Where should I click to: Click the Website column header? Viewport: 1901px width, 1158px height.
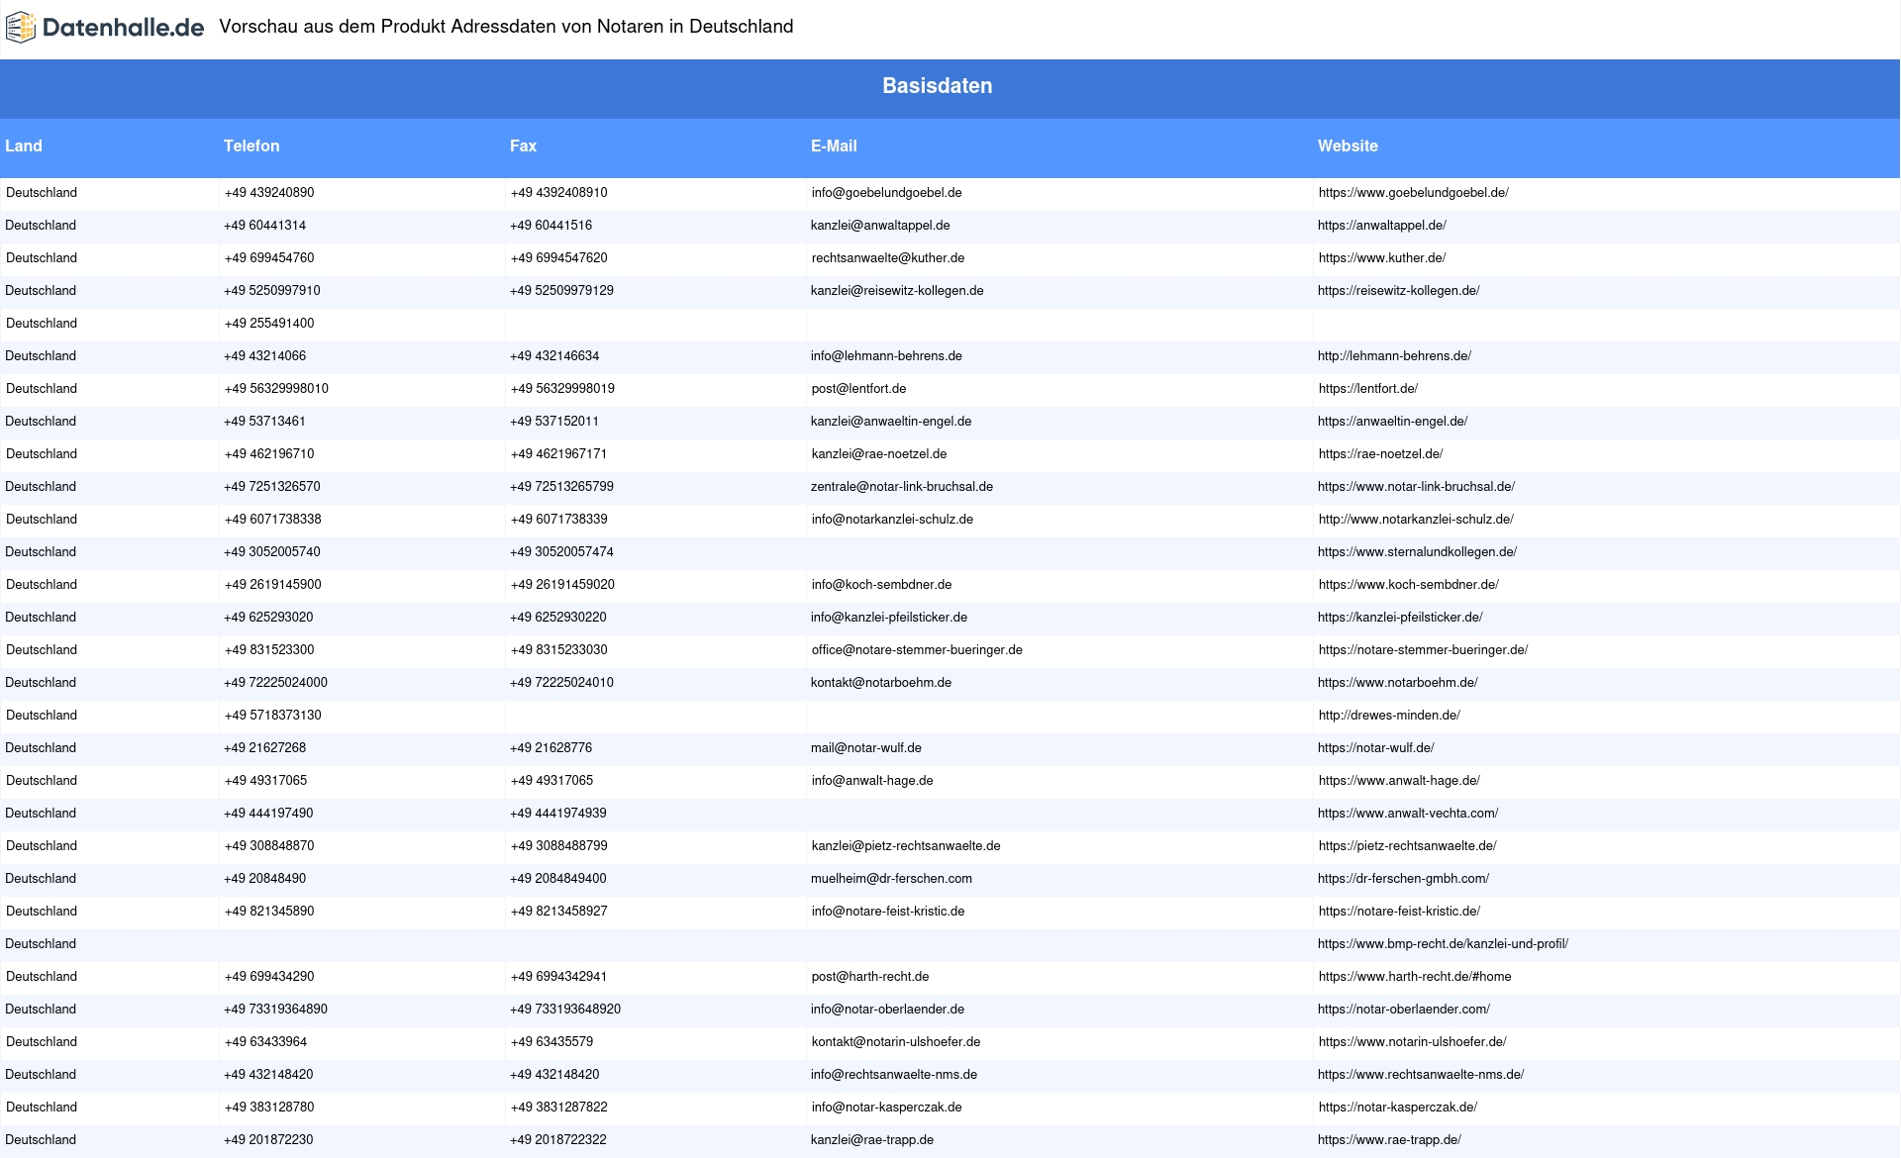point(1348,145)
